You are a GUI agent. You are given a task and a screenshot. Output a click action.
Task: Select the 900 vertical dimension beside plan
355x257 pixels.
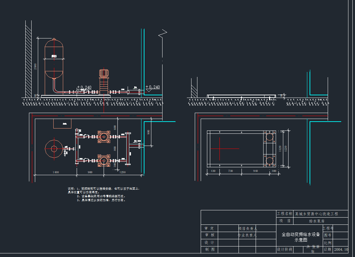coord(148,132)
